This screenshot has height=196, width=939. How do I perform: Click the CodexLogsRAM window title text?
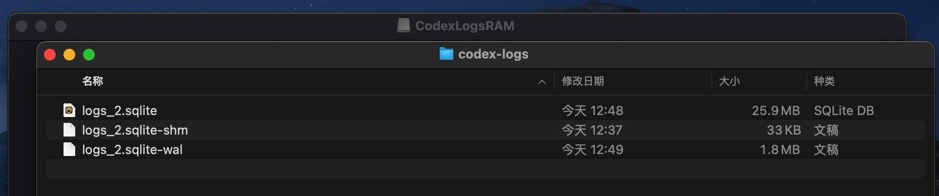pos(465,26)
